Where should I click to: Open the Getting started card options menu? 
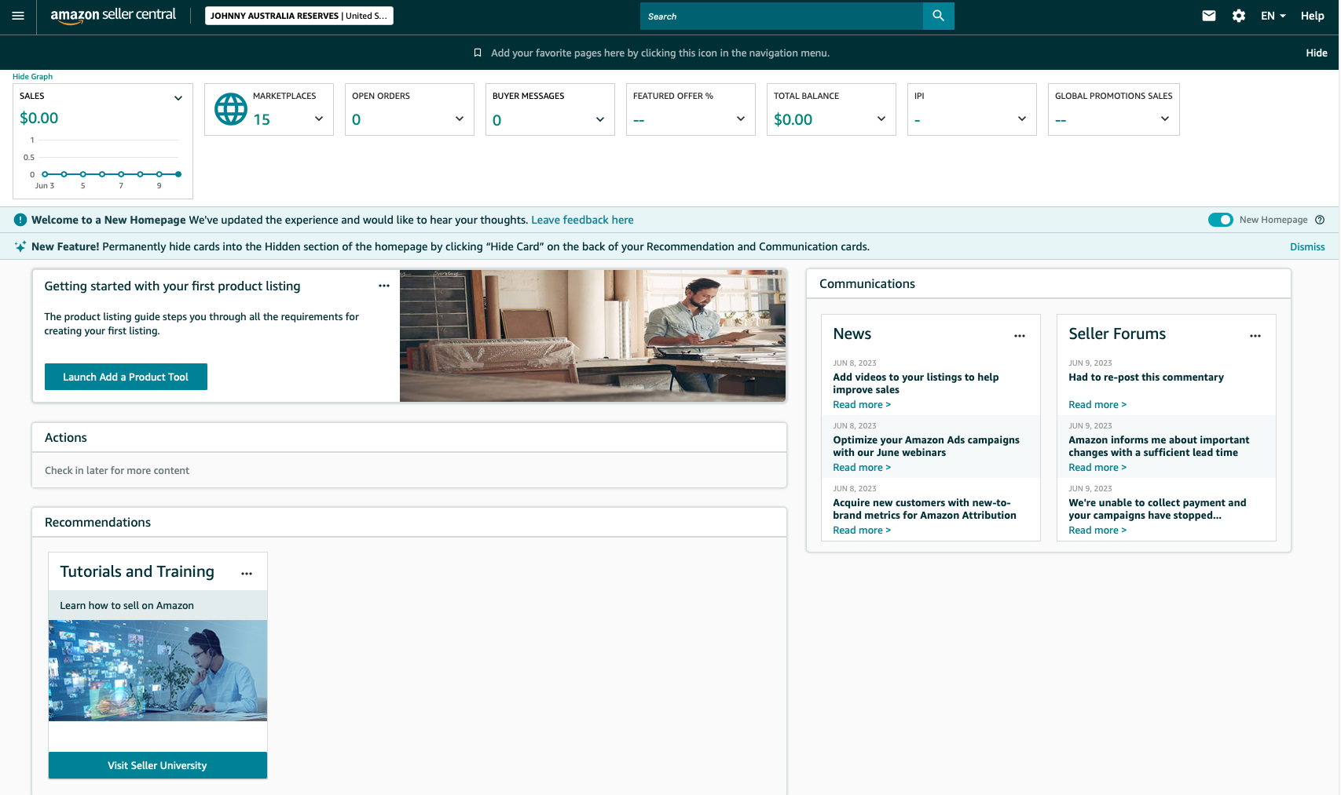pyautogui.click(x=384, y=286)
